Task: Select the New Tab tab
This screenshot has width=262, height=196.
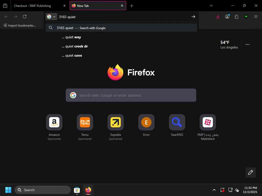Action: [98, 6]
